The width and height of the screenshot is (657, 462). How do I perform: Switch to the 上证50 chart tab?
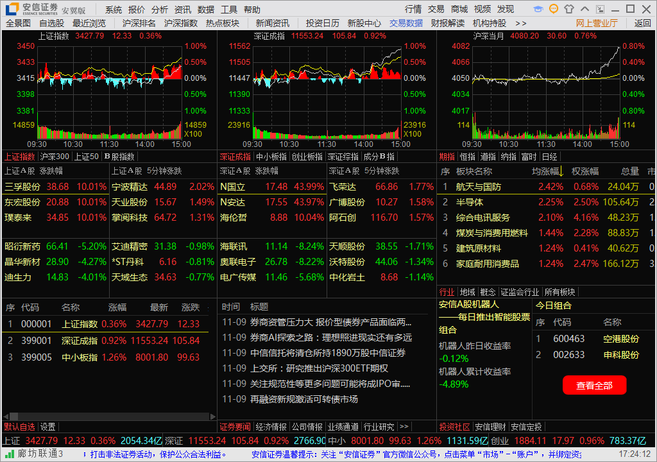pos(87,157)
